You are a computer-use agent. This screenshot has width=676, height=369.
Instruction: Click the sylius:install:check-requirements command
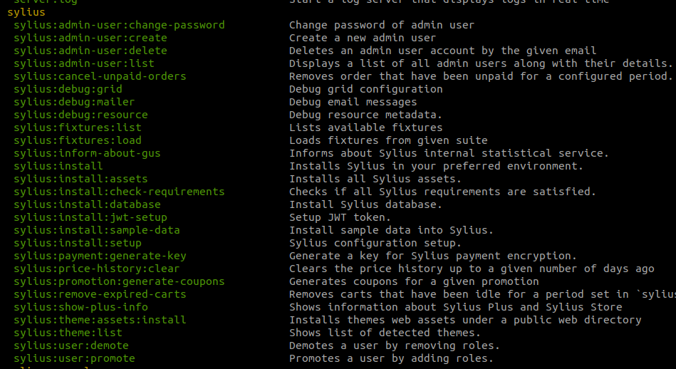pyautogui.click(x=119, y=192)
